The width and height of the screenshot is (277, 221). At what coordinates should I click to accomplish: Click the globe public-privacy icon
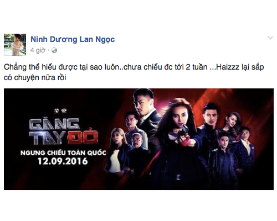point(54,50)
